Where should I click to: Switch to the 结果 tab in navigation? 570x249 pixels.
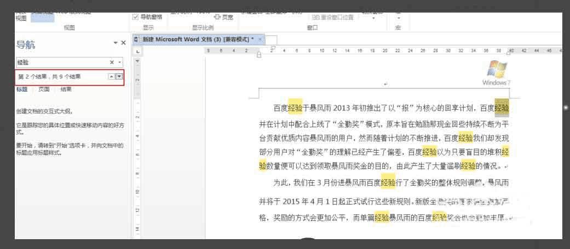coord(66,89)
